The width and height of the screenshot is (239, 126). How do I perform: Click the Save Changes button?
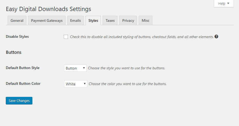[19, 101]
